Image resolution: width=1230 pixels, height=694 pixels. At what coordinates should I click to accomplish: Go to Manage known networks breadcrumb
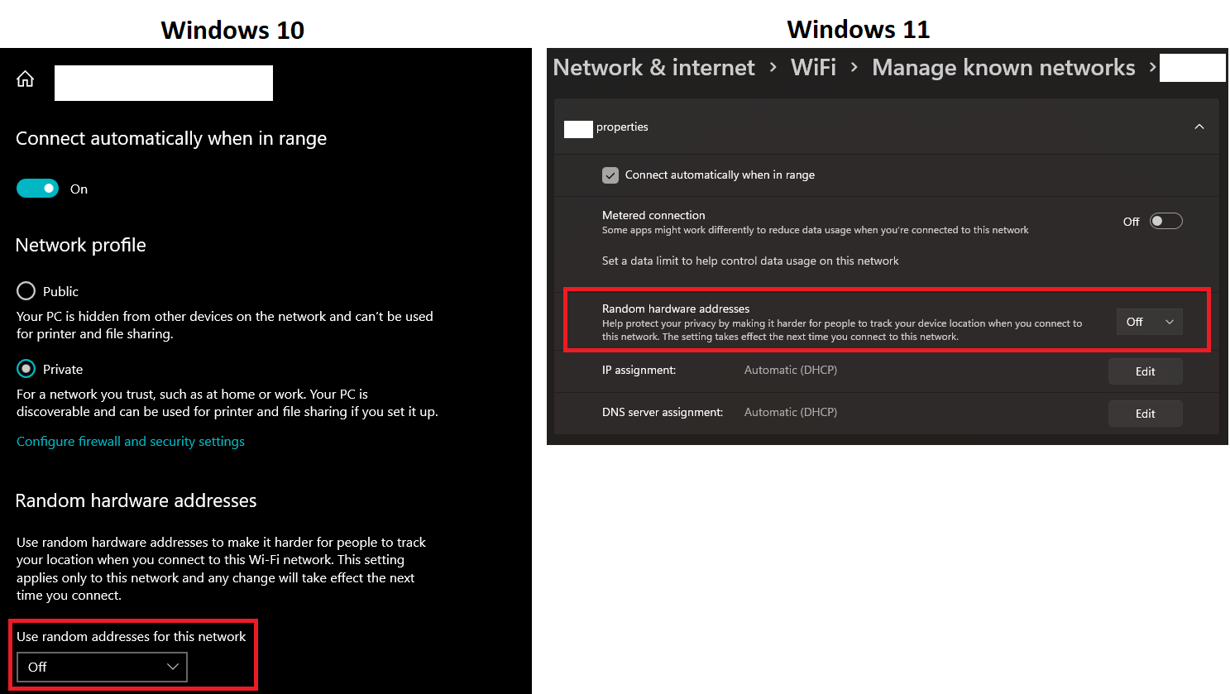(x=1003, y=68)
